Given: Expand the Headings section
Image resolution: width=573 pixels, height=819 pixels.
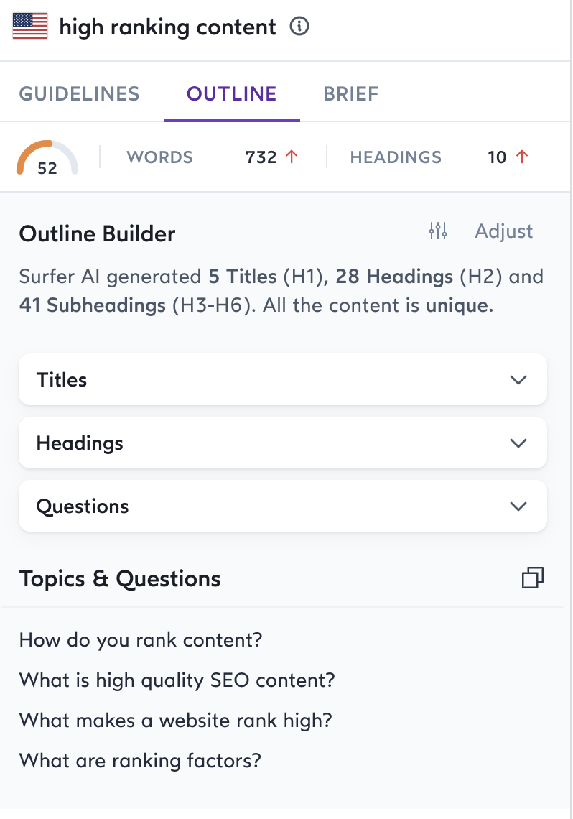Looking at the screenshot, I should (283, 443).
